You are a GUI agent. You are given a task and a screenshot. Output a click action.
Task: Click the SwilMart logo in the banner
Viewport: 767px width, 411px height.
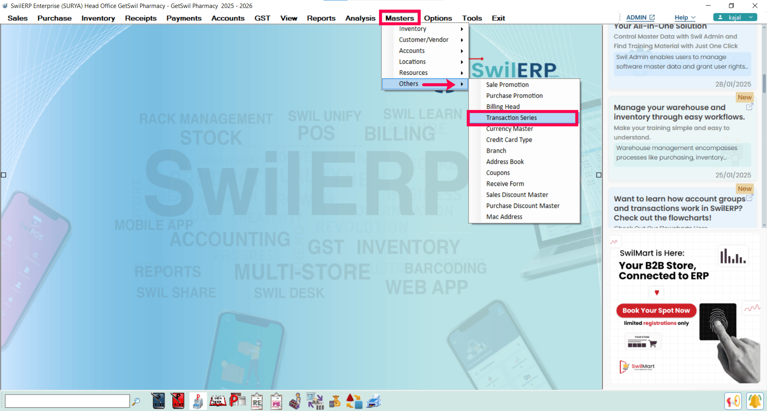pyautogui.click(x=637, y=366)
